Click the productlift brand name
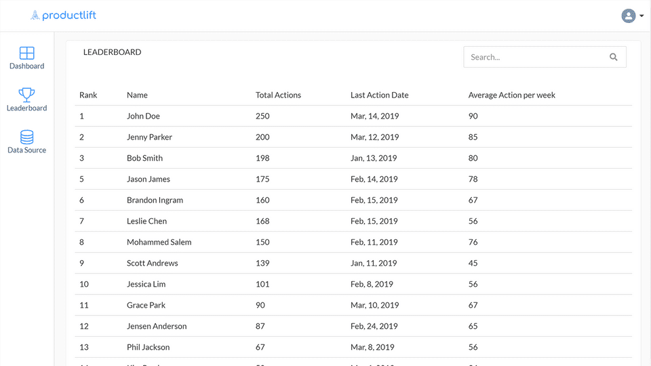 pyautogui.click(x=69, y=16)
